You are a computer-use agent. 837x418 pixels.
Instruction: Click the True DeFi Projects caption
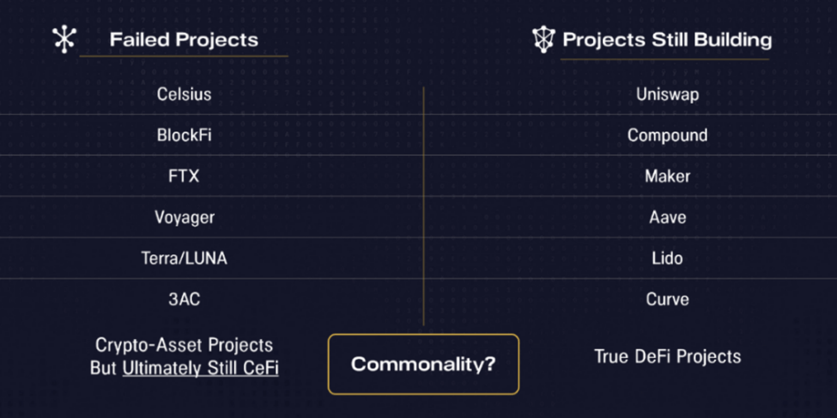click(668, 356)
